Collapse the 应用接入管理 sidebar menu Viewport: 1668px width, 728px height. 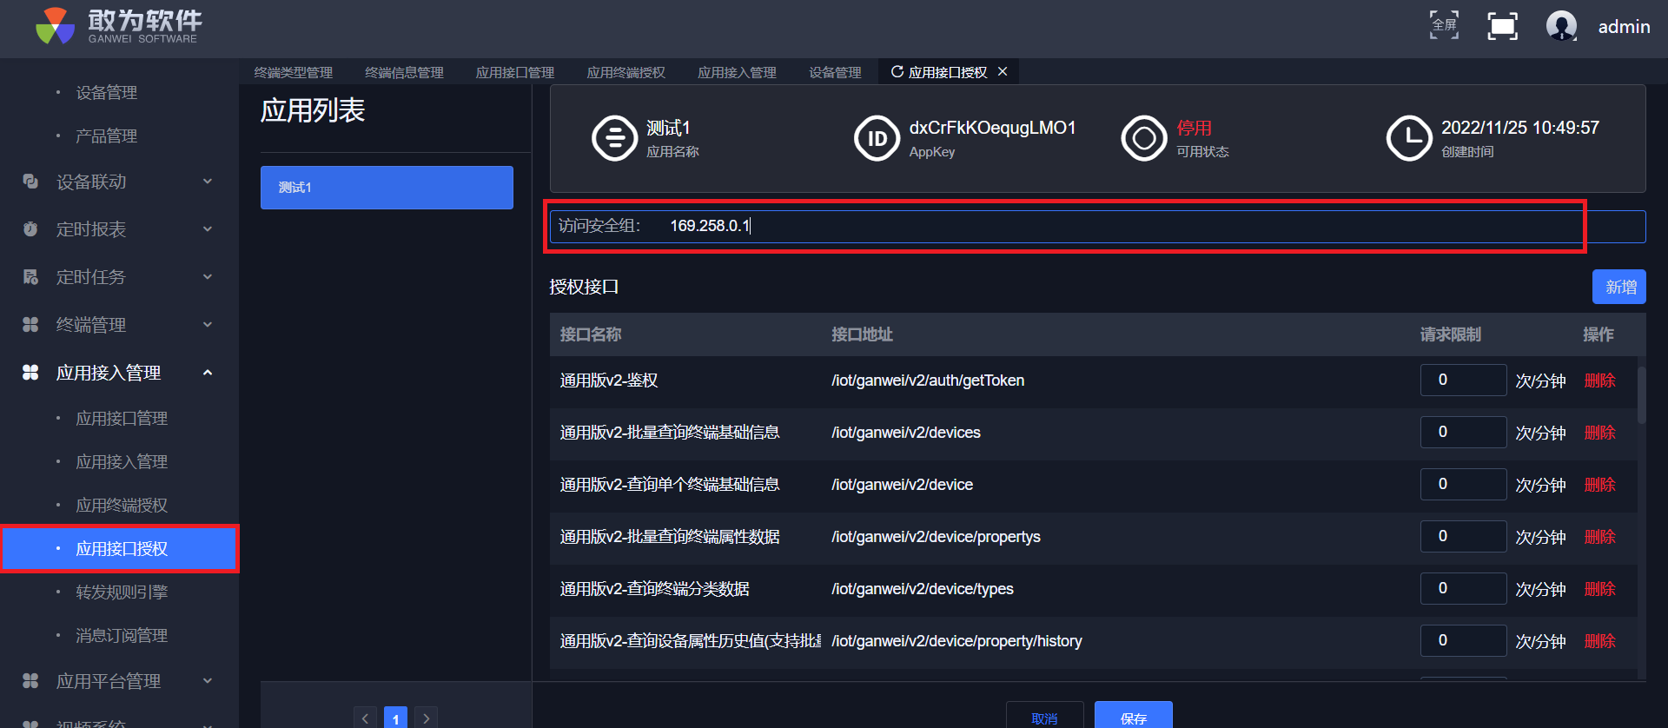click(207, 373)
